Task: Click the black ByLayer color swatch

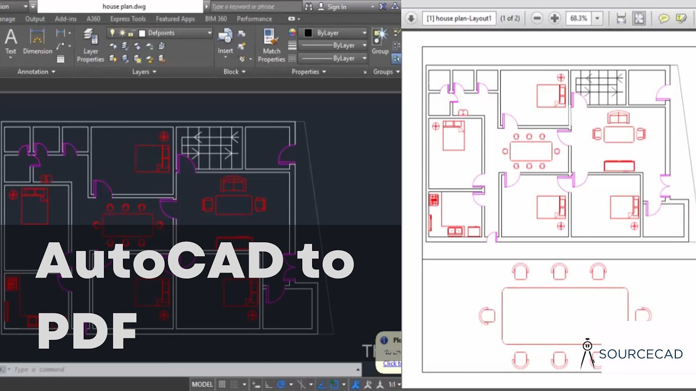Action: 308,33
